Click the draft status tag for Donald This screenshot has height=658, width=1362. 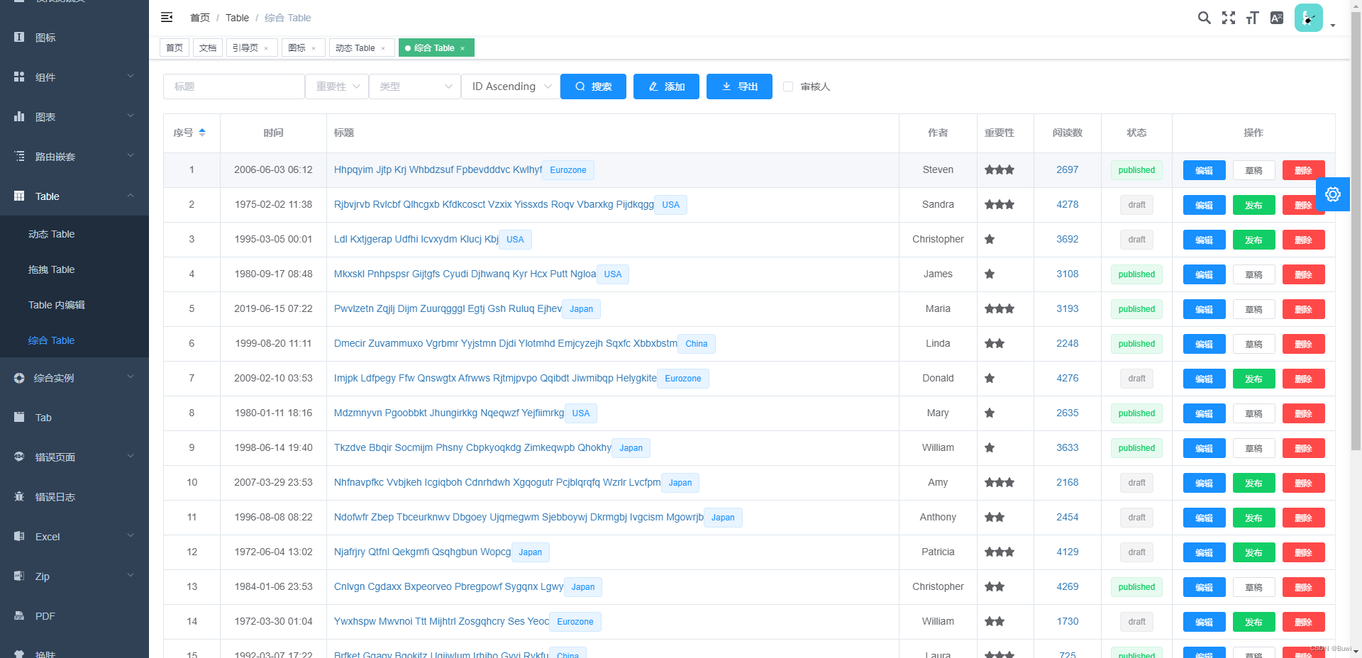pos(1136,379)
